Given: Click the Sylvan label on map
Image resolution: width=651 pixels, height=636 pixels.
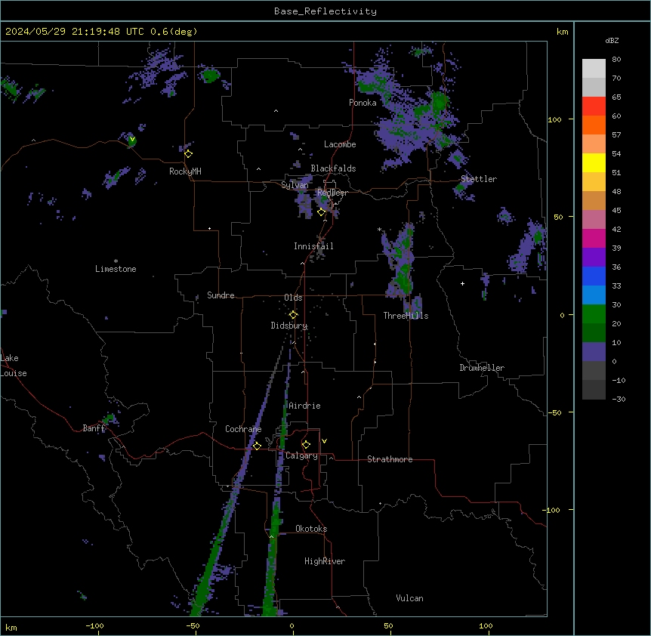Looking at the screenshot, I should point(295,185).
